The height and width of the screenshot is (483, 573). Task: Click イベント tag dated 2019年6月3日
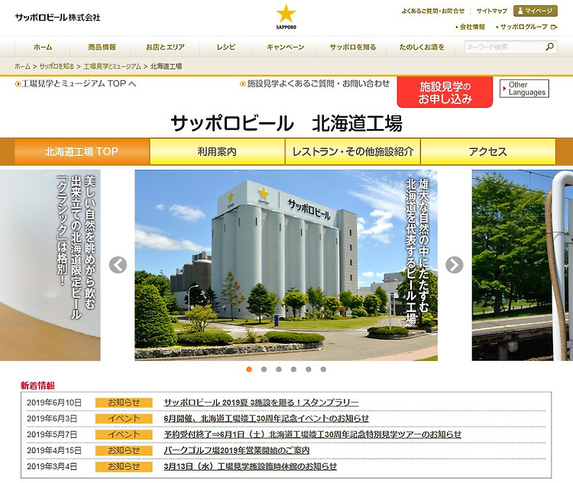(124, 419)
